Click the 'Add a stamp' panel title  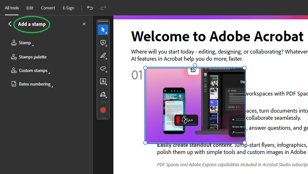tap(32, 24)
